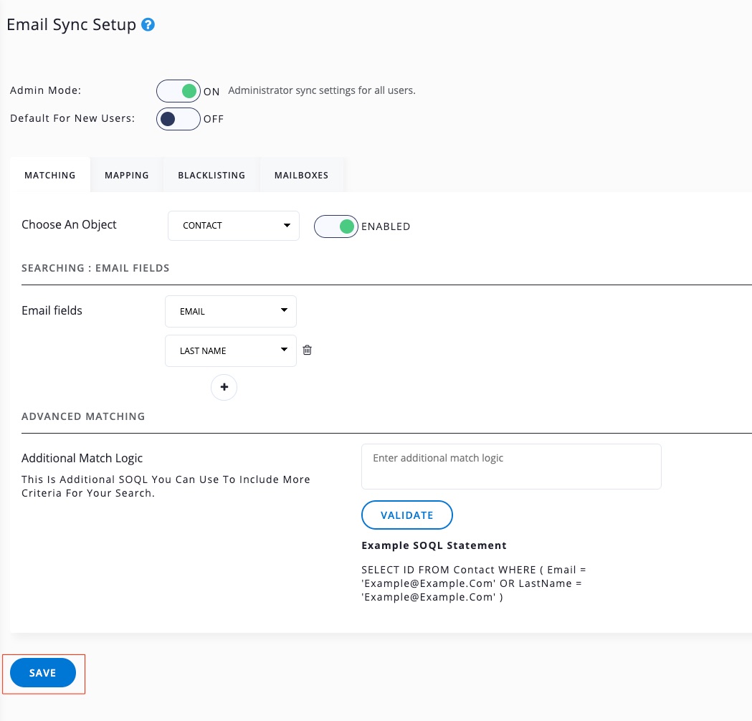Disable the Contact object Enabled toggle

point(336,226)
